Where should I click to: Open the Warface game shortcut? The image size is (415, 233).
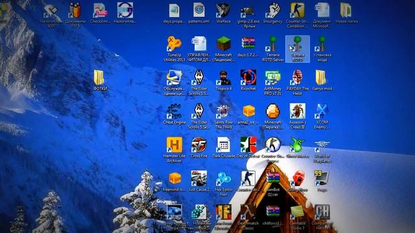click(x=223, y=13)
